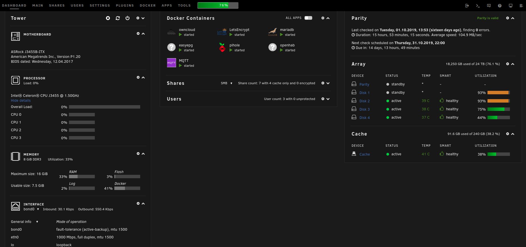Collapse the Tower panel chevron
The width and height of the screenshot is (526, 247).
coord(143,18)
